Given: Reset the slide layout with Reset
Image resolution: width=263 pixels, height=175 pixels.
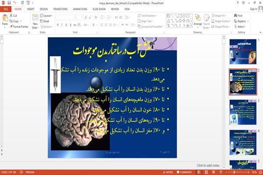Looking at the screenshot, I should pos(45,21).
